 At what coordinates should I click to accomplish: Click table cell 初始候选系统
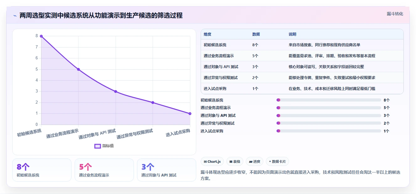(x=215, y=45)
